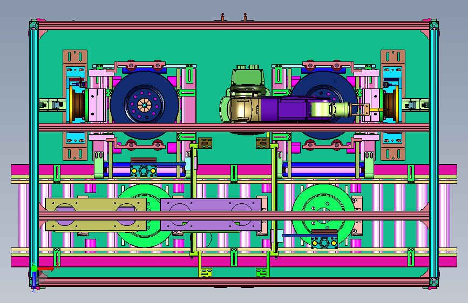This screenshot has width=468, height=303.
Task: Click the blue Z axis arrow of triad
Action: point(34,280)
